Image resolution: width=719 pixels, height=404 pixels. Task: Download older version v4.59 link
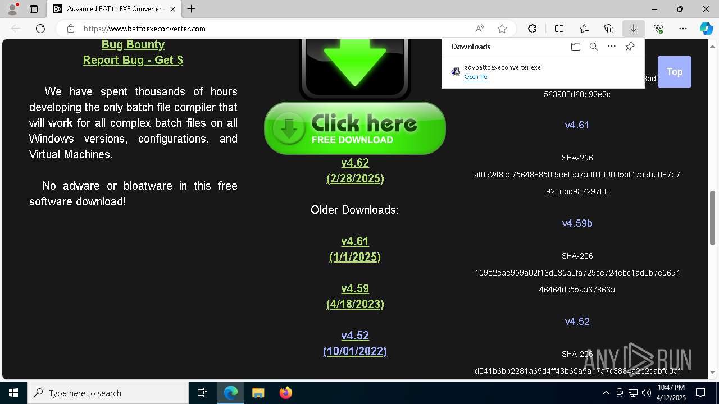pos(355,296)
